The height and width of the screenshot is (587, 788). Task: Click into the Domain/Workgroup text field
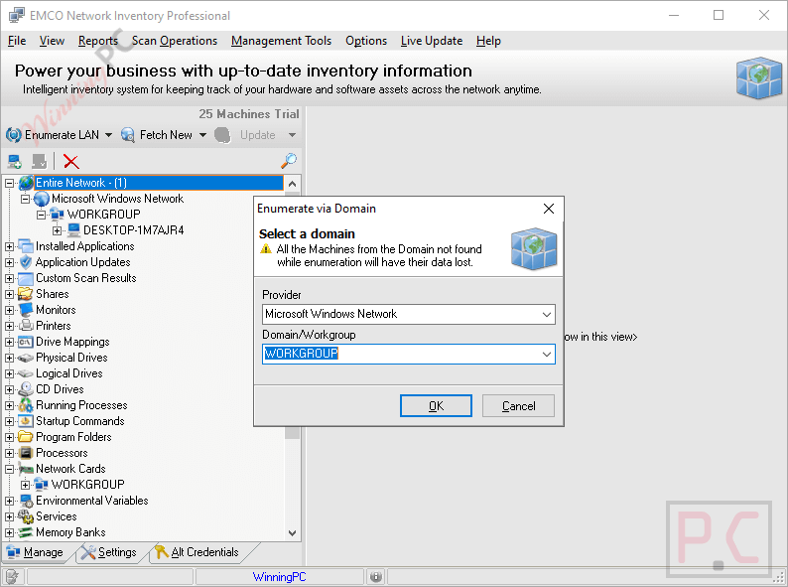401,355
